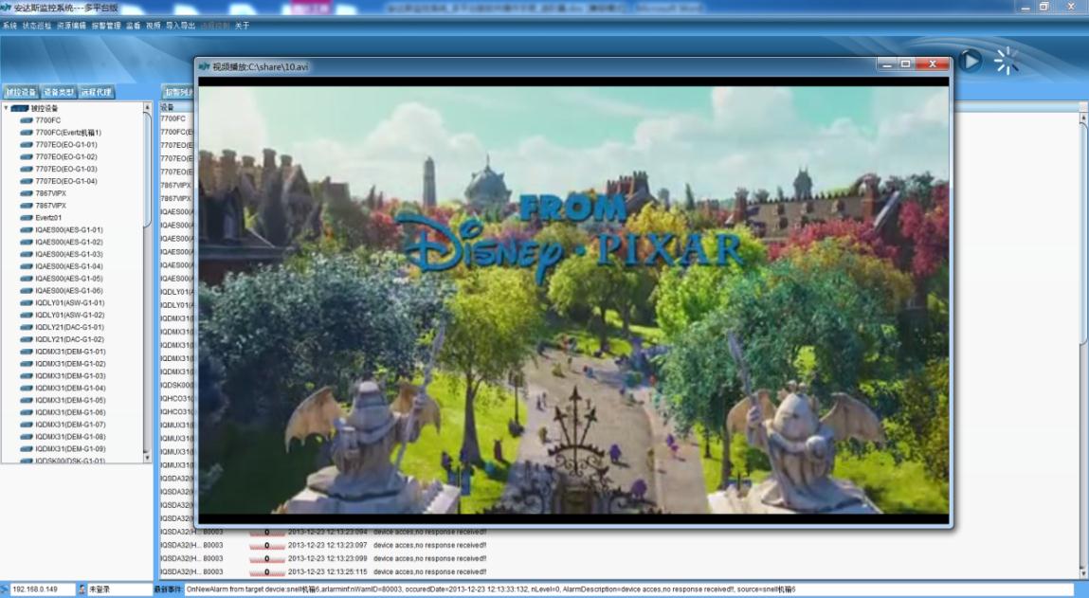This screenshot has height=598, width=1089.
Task: Click the 设备 column header in alarm list
Action: click(177, 108)
